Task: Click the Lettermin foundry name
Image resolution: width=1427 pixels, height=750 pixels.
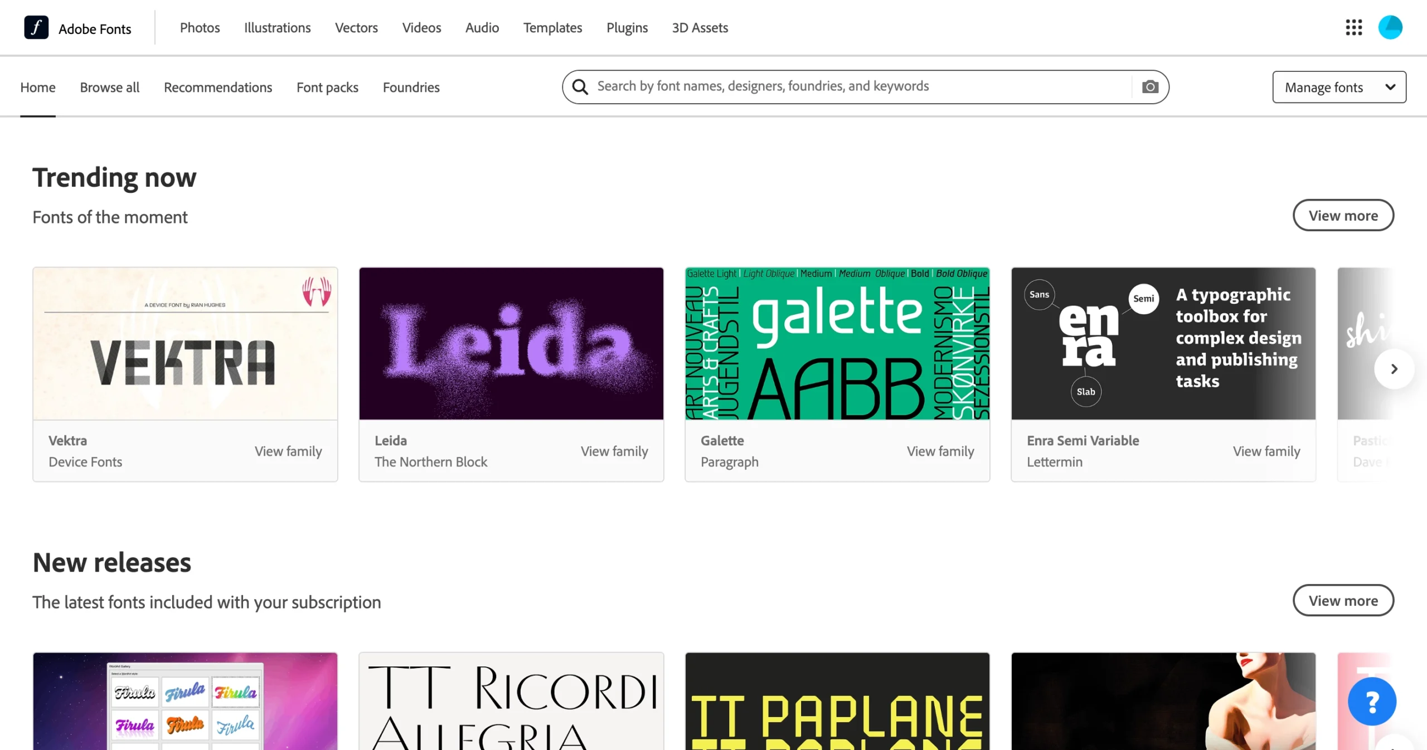Action: point(1055,461)
